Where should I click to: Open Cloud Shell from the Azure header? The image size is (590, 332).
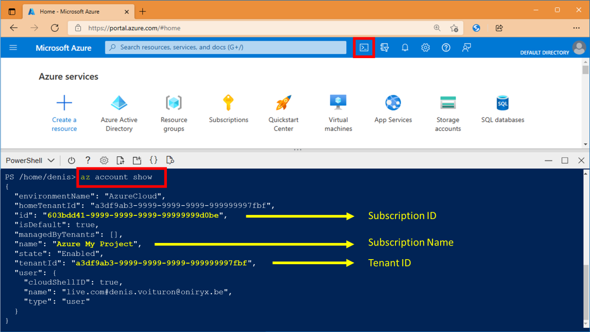coord(364,47)
